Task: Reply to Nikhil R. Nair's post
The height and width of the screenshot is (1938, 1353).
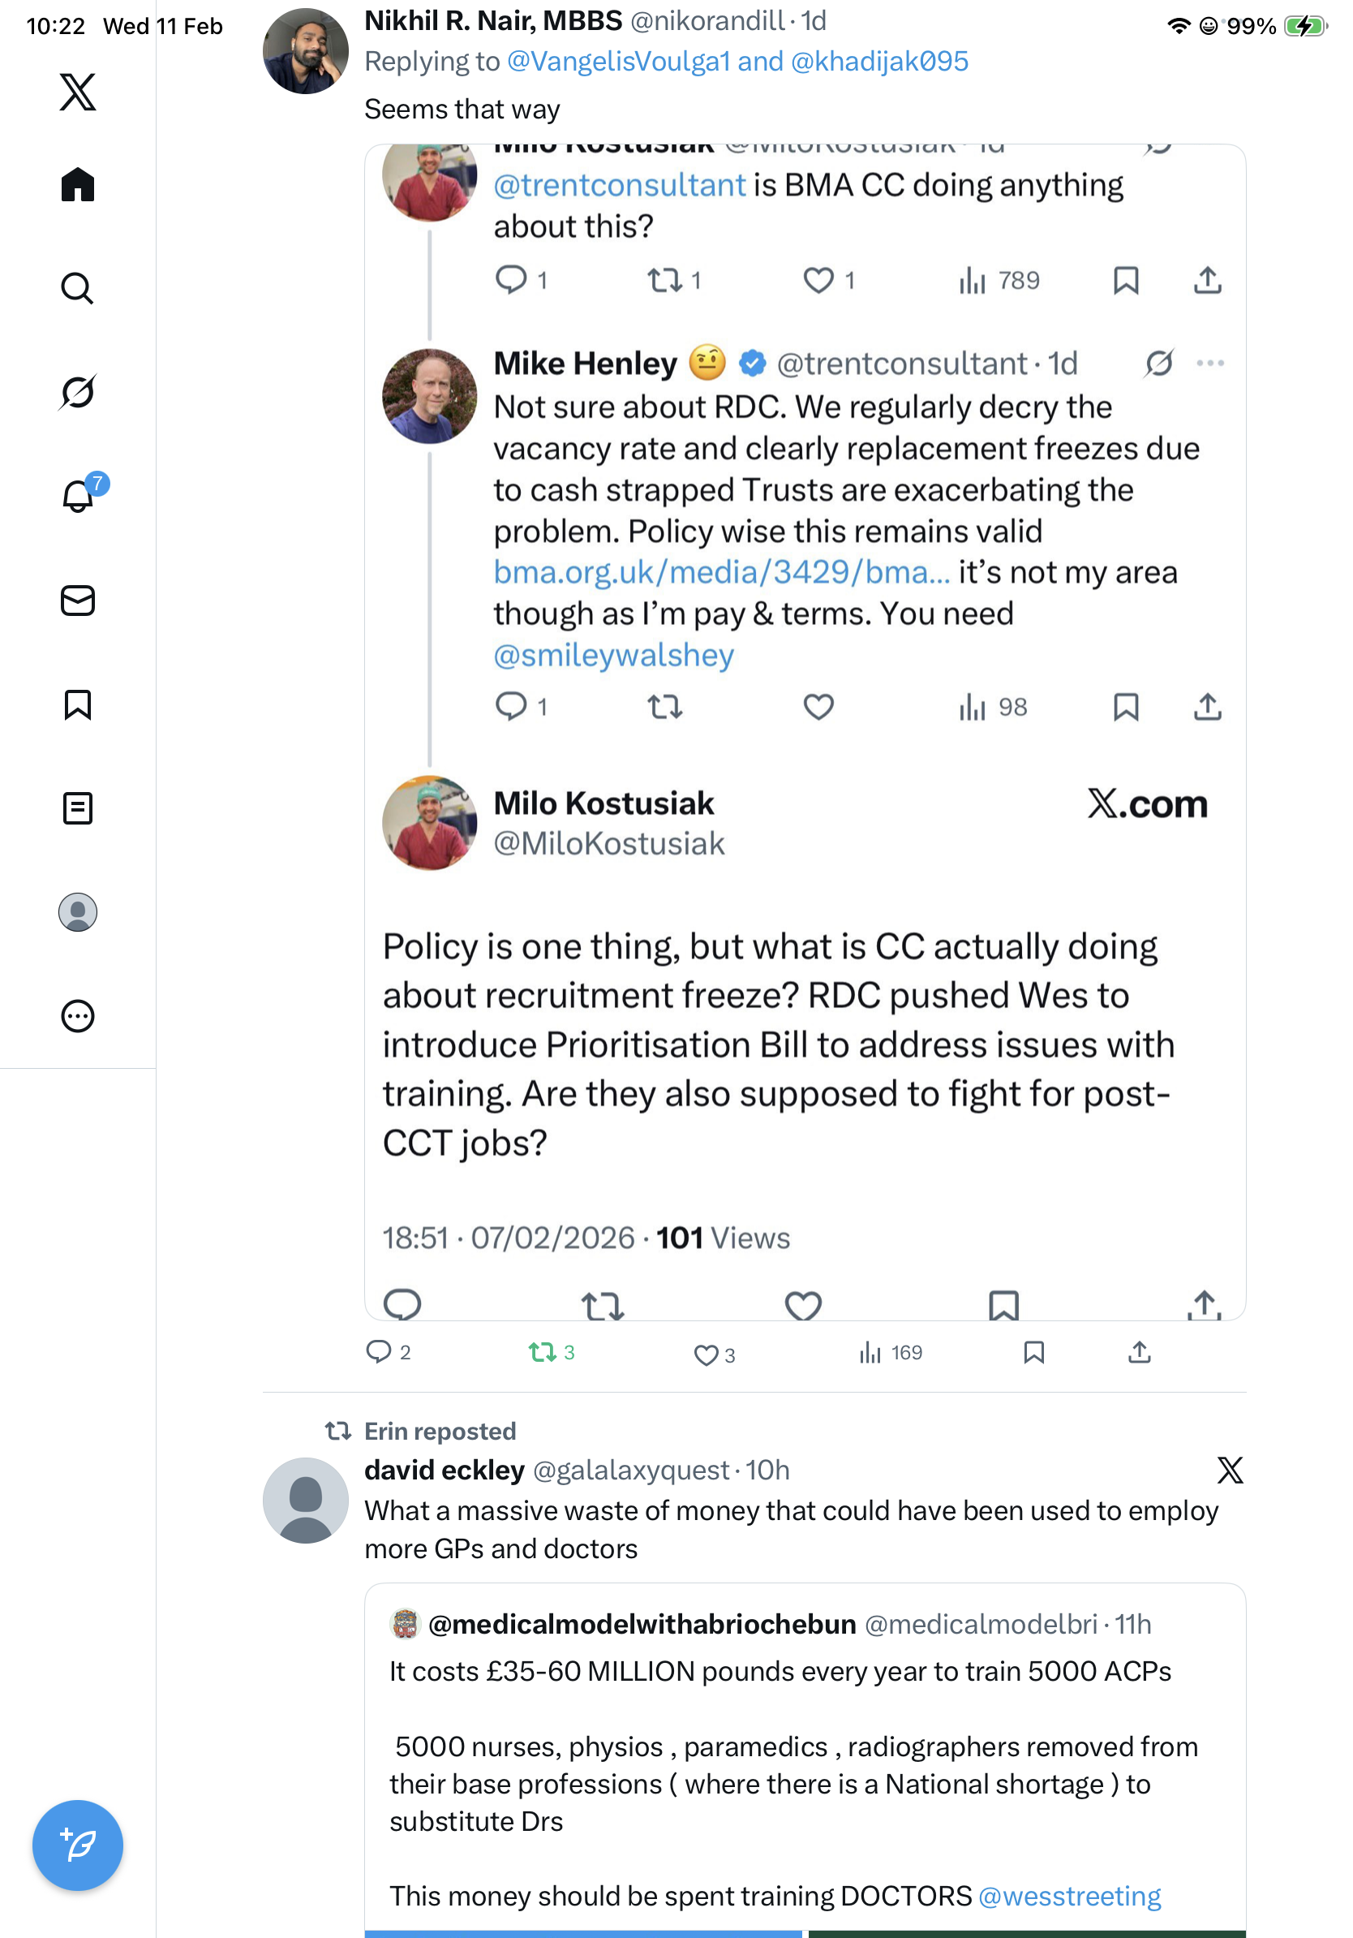Action: coord(379,1352)
